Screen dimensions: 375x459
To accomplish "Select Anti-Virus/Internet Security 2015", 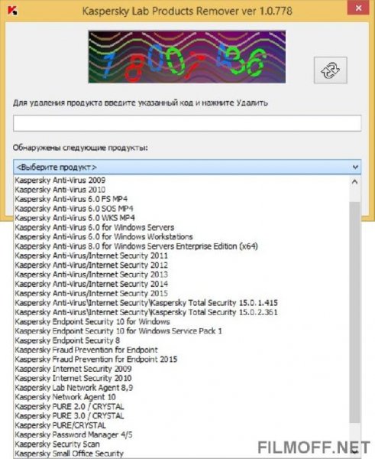I will tap(182, 293).
